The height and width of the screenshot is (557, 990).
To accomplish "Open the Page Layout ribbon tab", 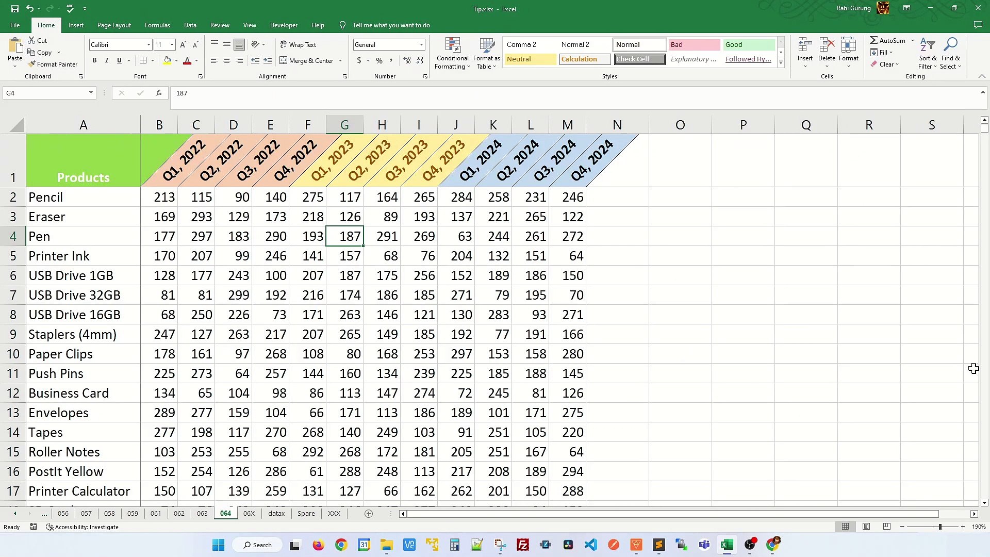I will point(114,25).
